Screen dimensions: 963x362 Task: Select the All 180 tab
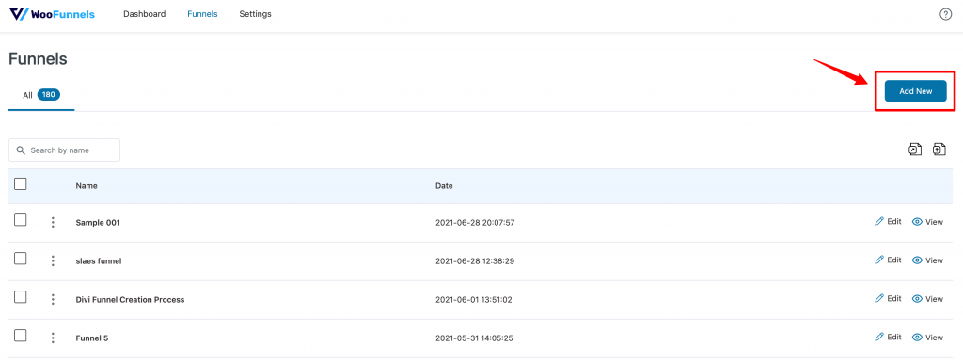[41, 95]
